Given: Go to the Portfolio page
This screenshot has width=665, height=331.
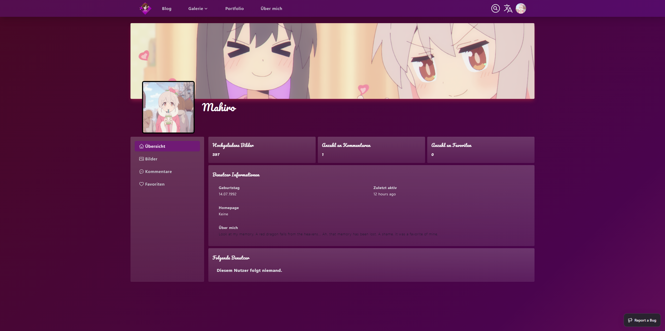Looking at the screenshot, I should click(234, 8).
